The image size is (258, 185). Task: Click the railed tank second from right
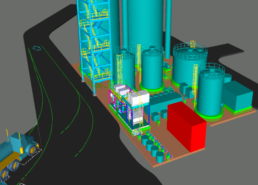189,64
